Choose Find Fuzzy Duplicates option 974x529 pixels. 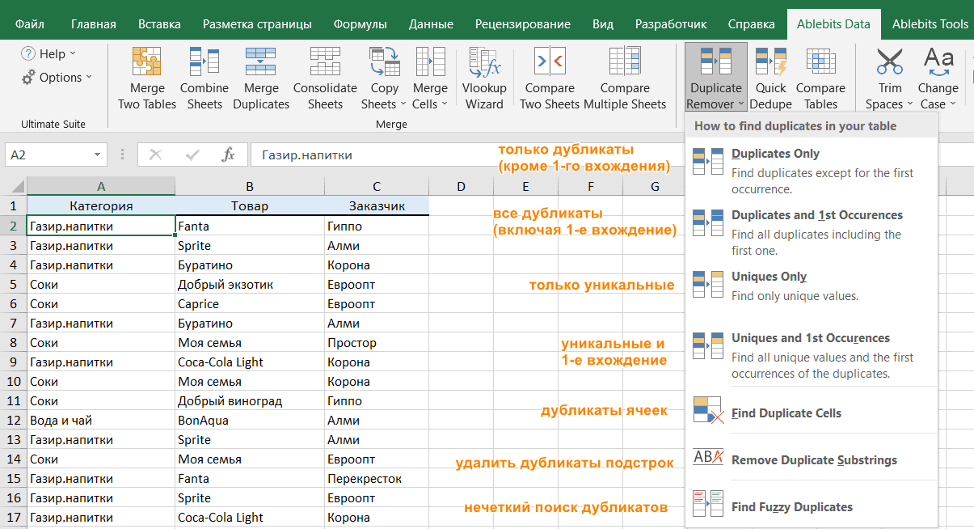click(x=791, y=507)
